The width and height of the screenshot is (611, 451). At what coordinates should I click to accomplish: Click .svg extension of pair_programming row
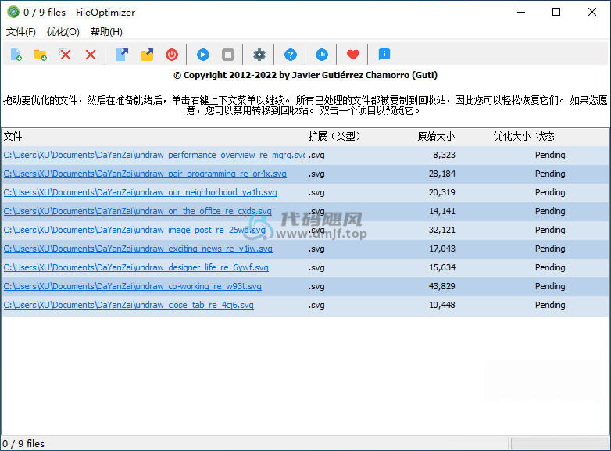(316, 174)
